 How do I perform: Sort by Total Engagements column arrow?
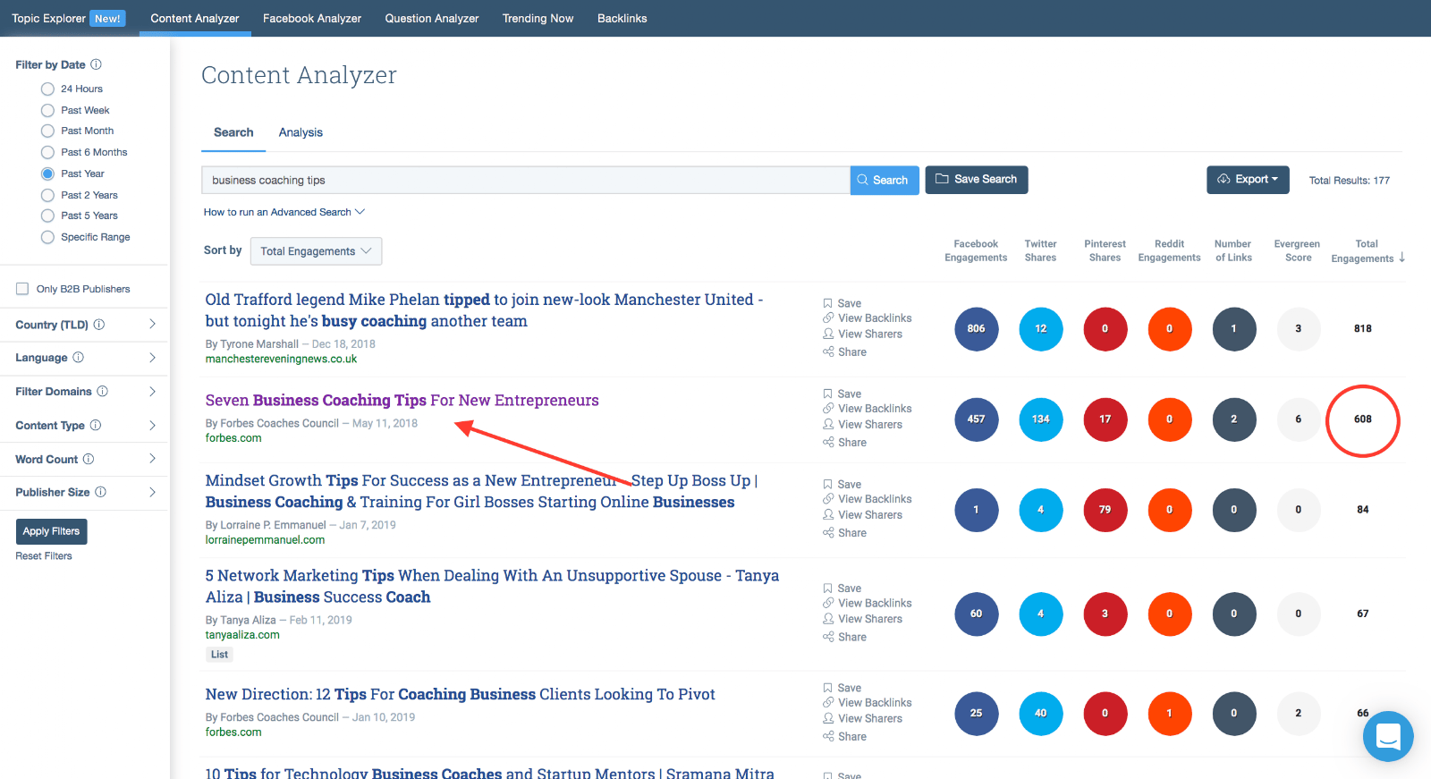[x=1401, y=258]
